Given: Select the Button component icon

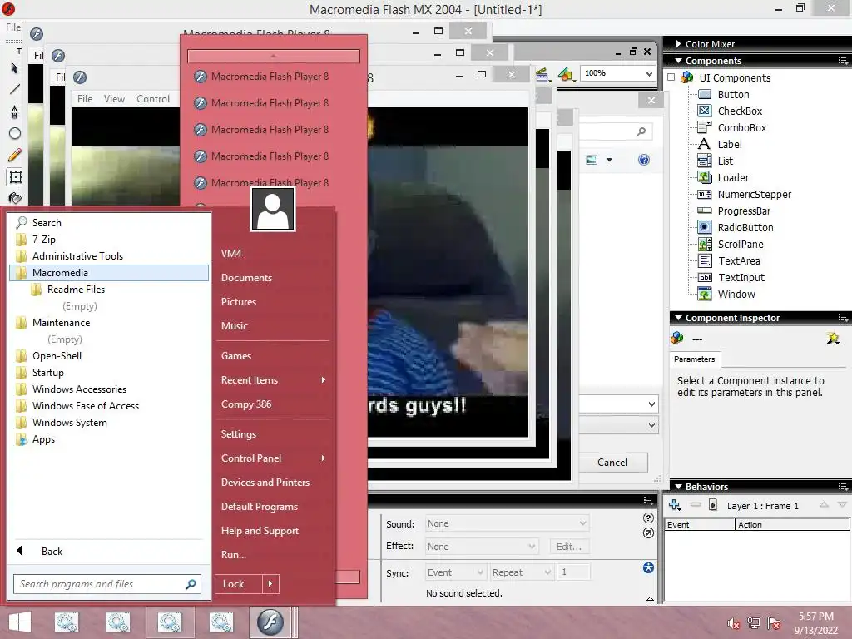Looking at the screenshot, I should coord(704,95).
